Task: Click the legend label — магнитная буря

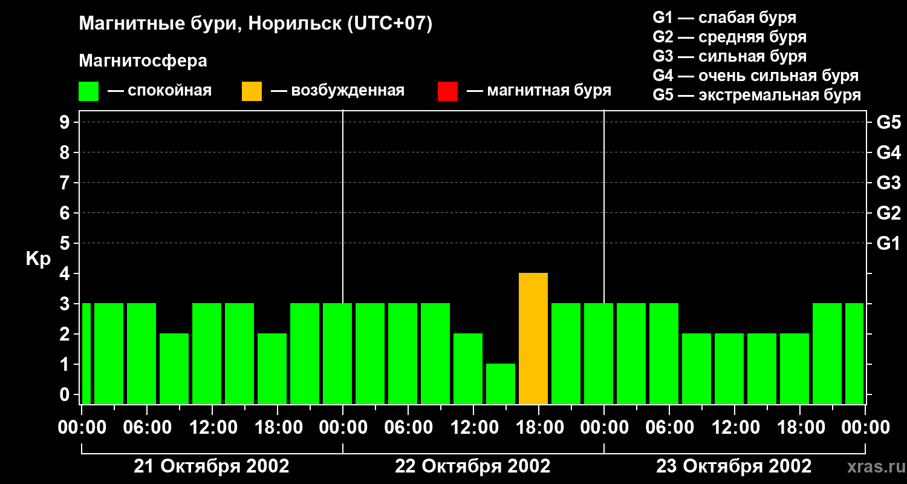Action: tap(539, 91)
